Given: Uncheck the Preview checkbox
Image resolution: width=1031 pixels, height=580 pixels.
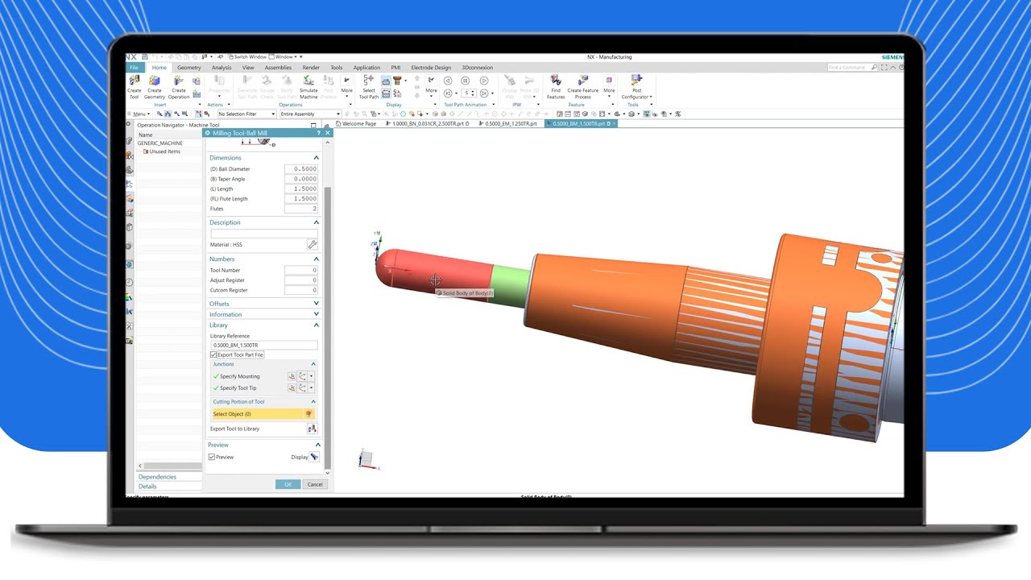Looking at the screenshot, I should pos(212,457).
